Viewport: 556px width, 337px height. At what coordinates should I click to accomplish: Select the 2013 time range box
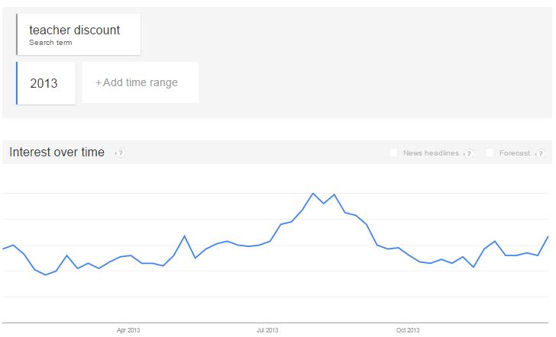click(x=46, y=83)
